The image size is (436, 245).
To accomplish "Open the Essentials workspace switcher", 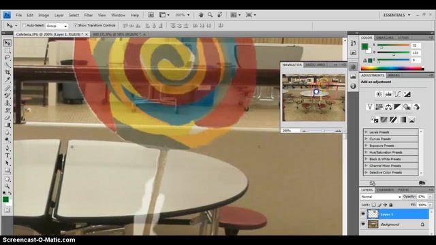I will (396, 15).
